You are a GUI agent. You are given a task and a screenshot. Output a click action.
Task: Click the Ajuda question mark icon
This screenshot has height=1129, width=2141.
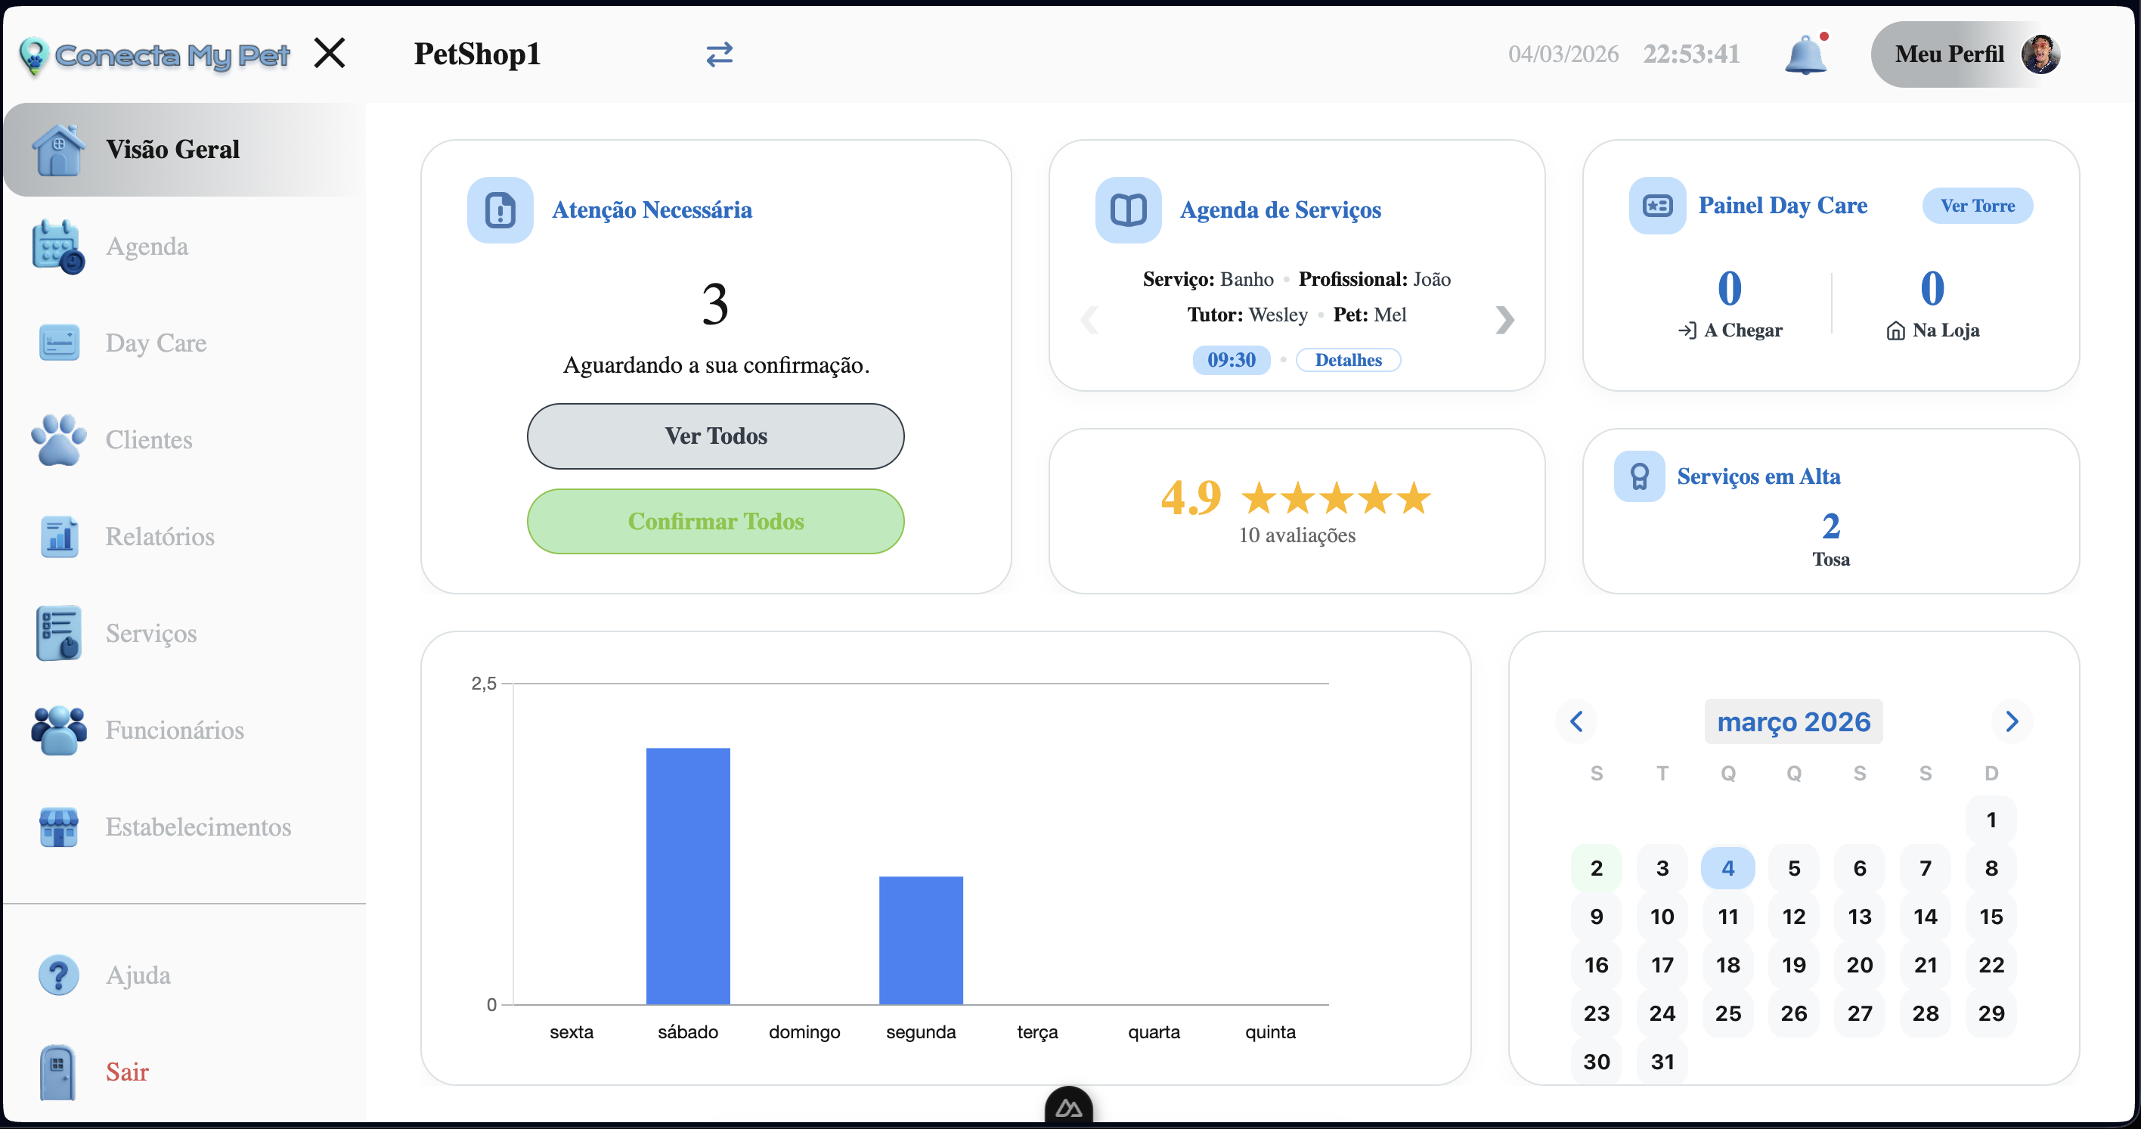coord(58,975)
